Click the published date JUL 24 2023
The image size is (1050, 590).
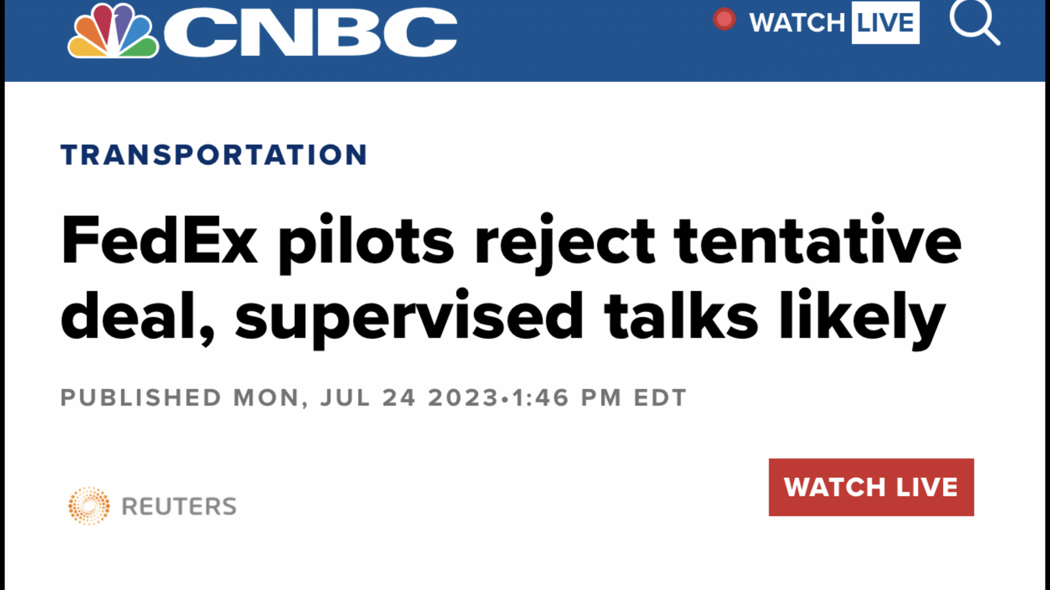(x=409, y=398)
